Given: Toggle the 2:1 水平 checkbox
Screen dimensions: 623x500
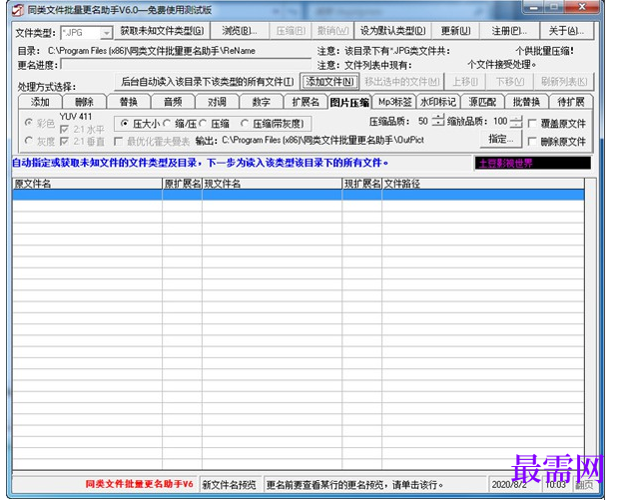Looking at the screenshot, I should pos(64,130).
